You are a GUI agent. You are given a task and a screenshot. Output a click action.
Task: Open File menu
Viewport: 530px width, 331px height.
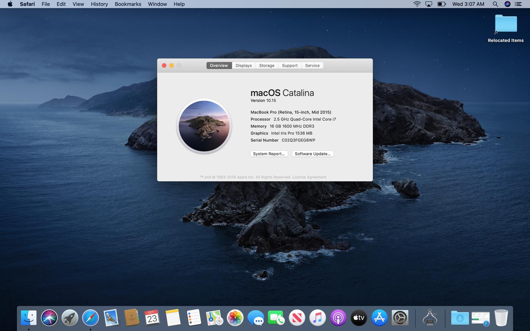coord(46,4)
